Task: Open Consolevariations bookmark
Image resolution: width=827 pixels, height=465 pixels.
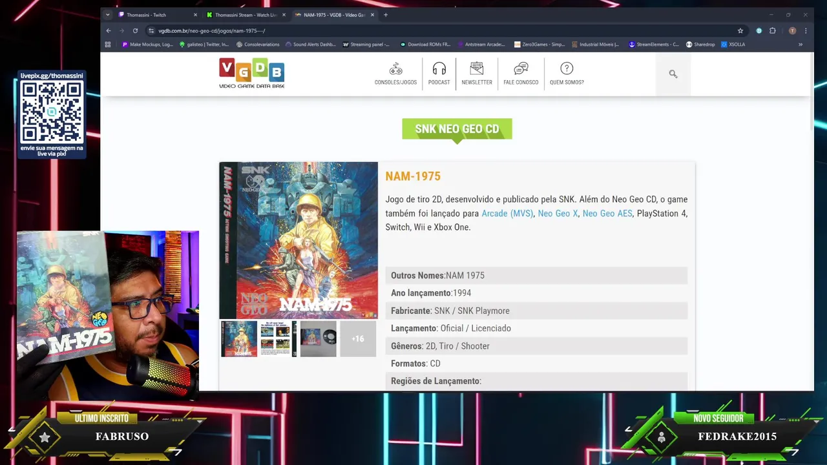Action: (258, 45)
